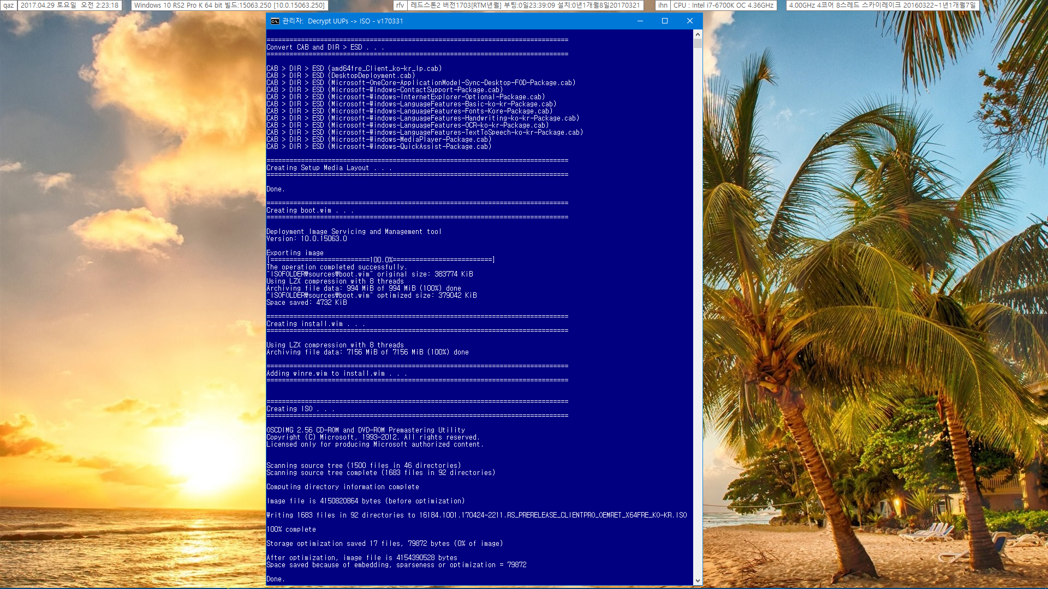This screenshot has height=589, width=1048.
Task: Scroll down in the terminal output area
Action: pos(698,580)
